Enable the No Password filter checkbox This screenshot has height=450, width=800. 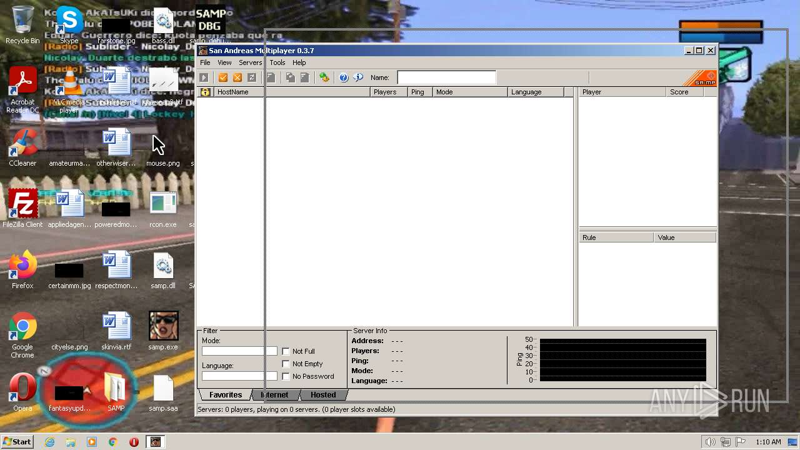pyautogui.click(x=286, y=376)
